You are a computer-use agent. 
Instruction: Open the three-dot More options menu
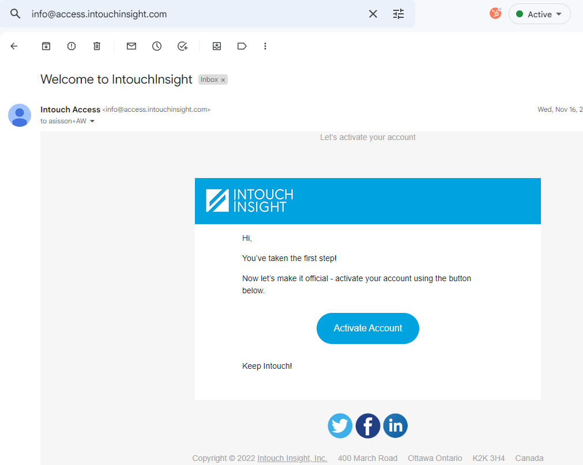pos(265,46)
